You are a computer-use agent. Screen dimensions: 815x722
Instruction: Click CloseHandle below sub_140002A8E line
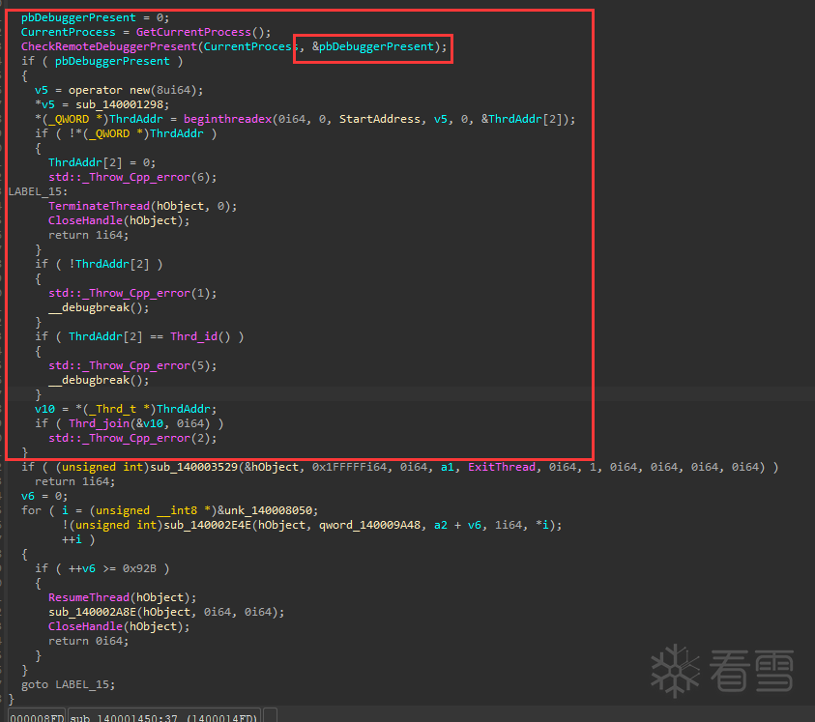click(x=85, y=627)
